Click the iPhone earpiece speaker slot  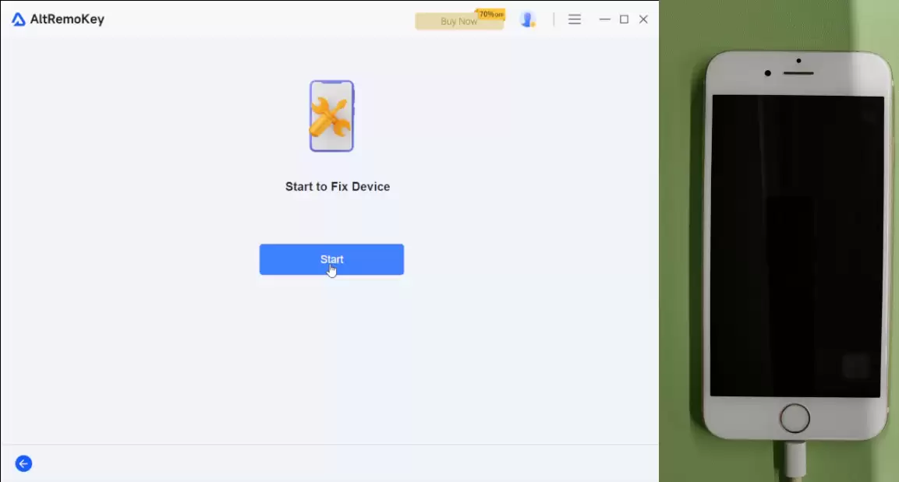[x=798, y=73]
